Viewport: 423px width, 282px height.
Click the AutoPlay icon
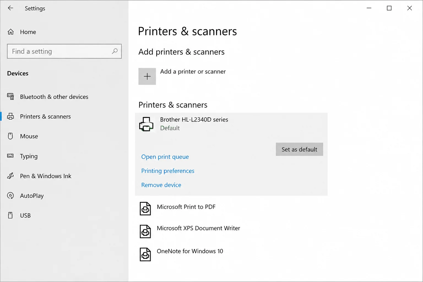10,196
